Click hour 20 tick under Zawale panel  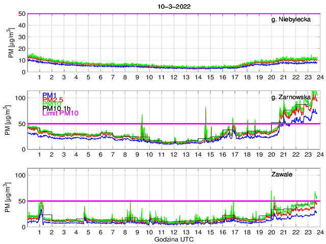271,232
